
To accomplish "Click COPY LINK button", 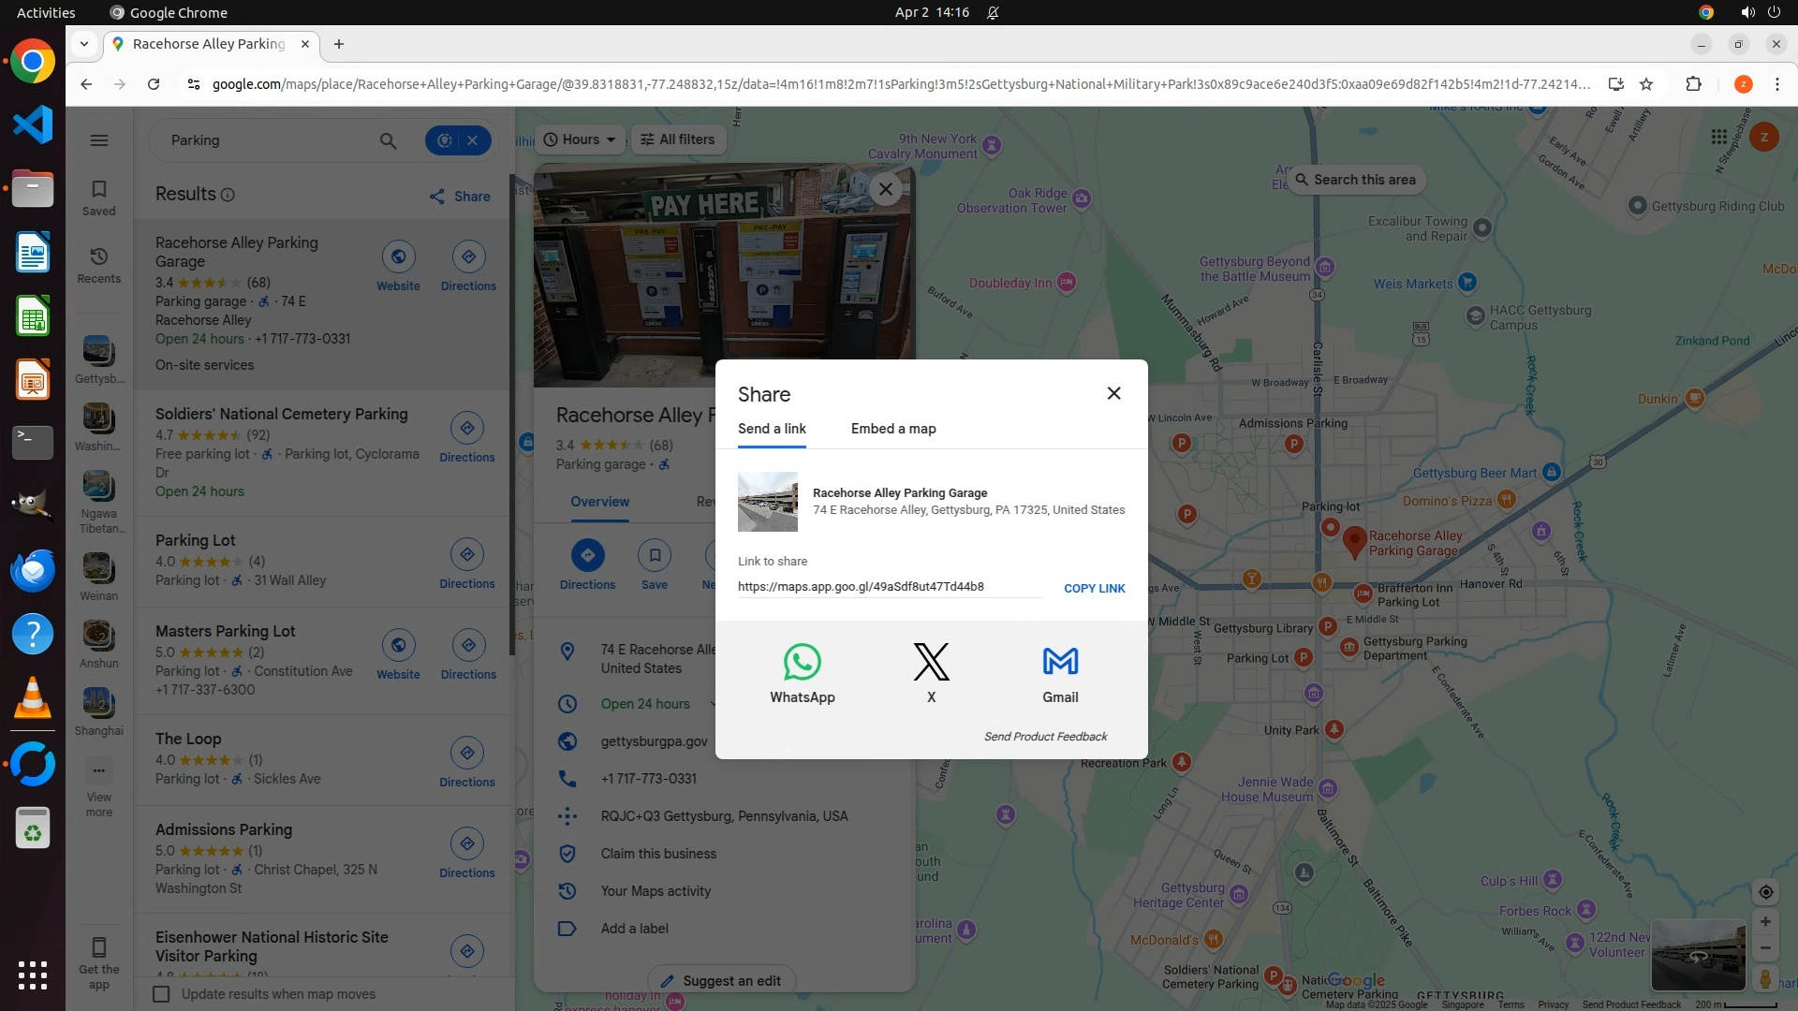I will pyautogui.click(x=1094, y=589).
